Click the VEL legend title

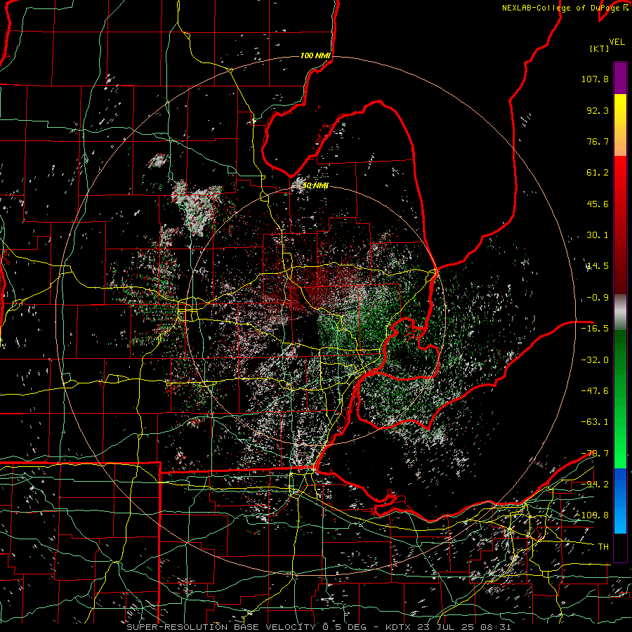click(617, 42)
